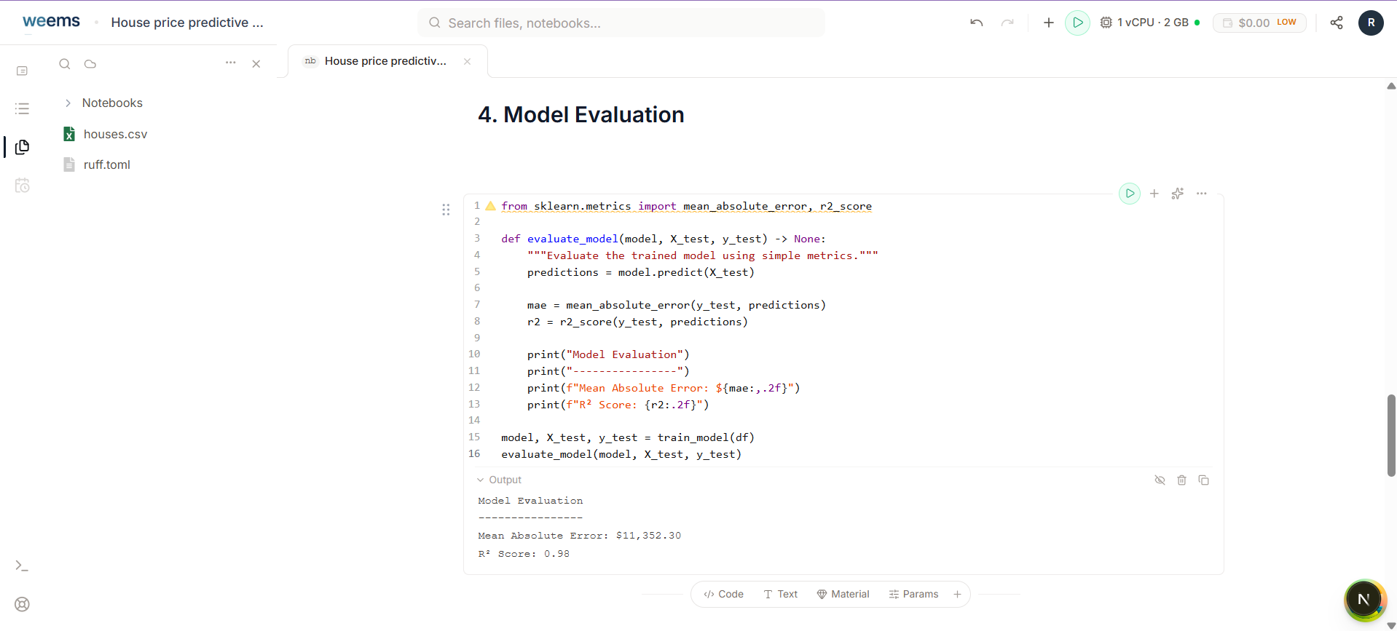The image size is (1397, 631).
Task: Open the table of contents list icon
Action: coord(22,108)
